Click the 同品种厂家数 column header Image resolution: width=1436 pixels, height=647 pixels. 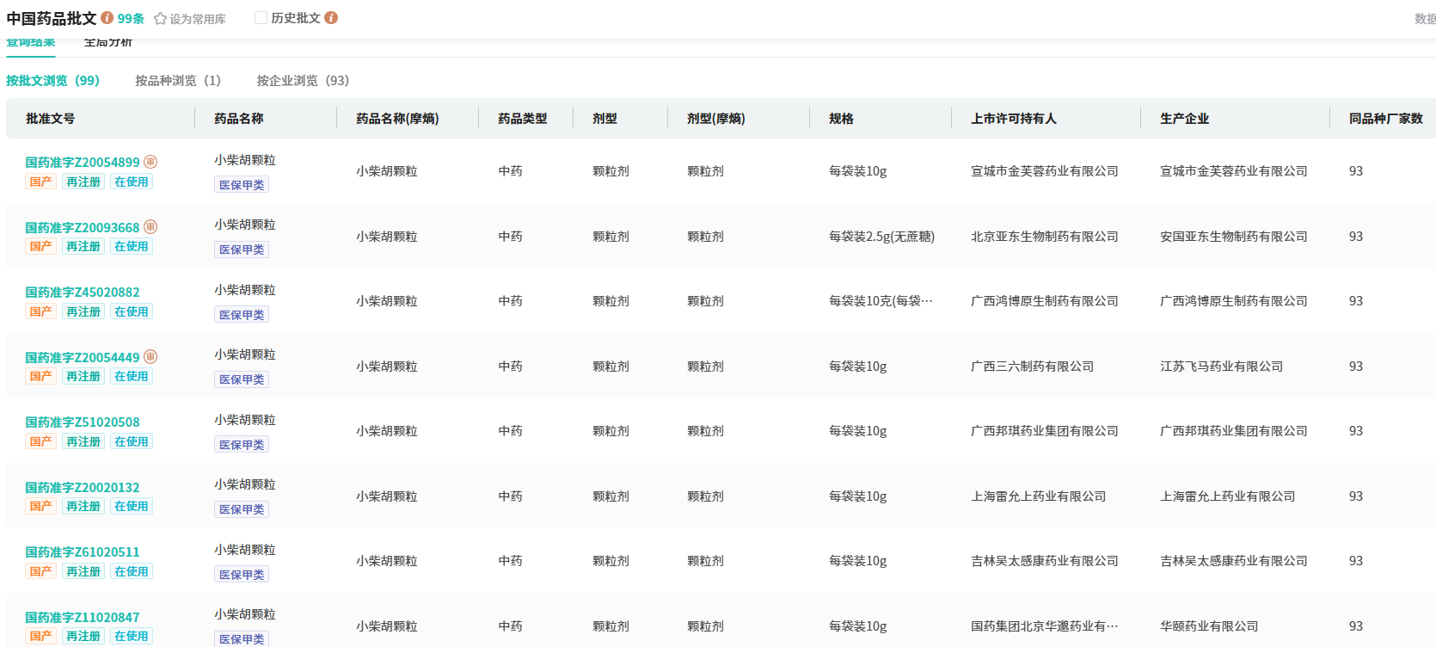coord(1386,119)
